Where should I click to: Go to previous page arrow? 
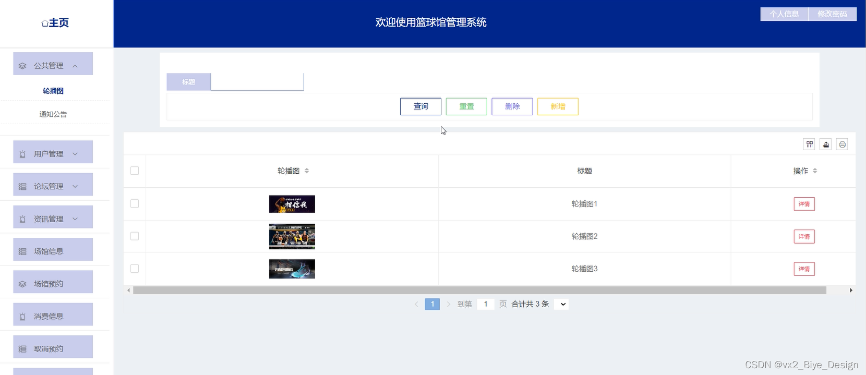click(416, 304)
